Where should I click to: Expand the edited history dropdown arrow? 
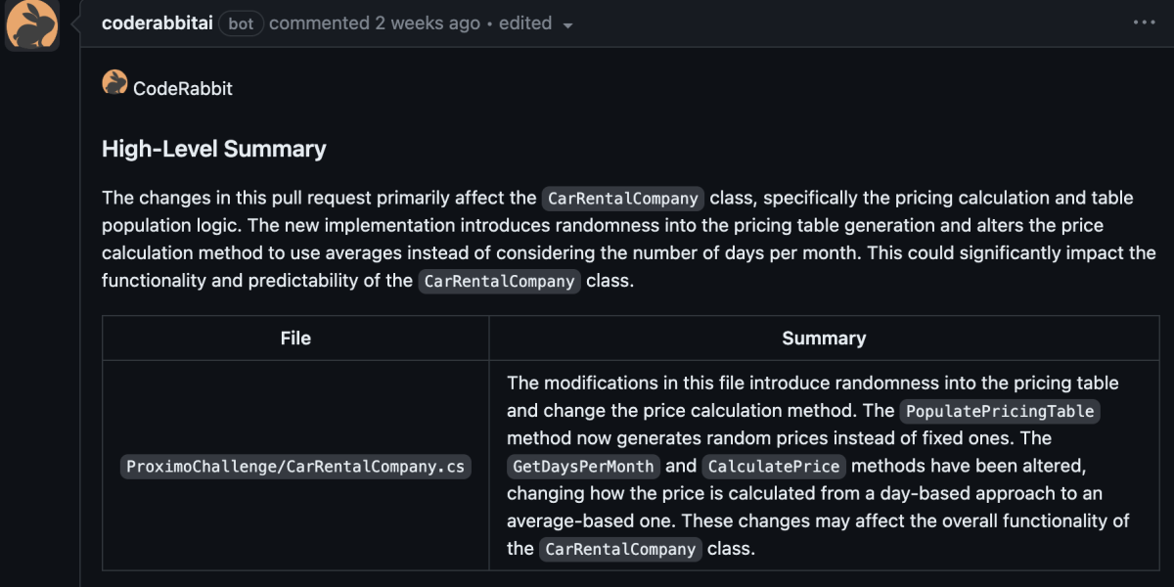point(568,24)
